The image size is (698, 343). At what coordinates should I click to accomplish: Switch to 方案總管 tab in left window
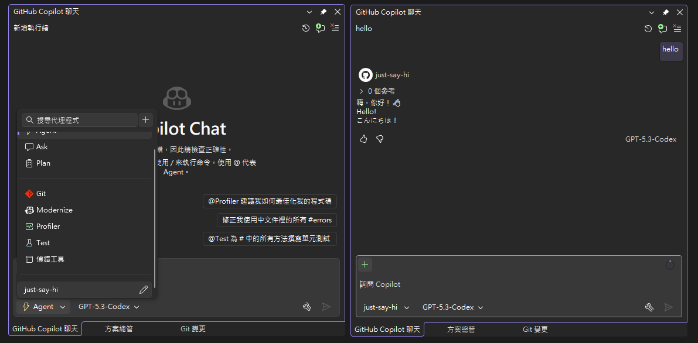tap(119, 329)
